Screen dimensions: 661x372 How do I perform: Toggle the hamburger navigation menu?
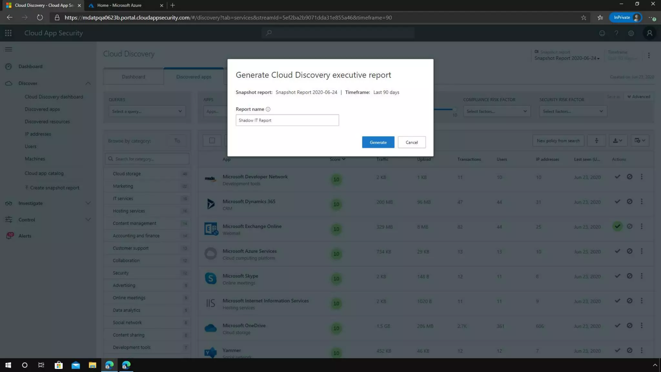point(9,49)
